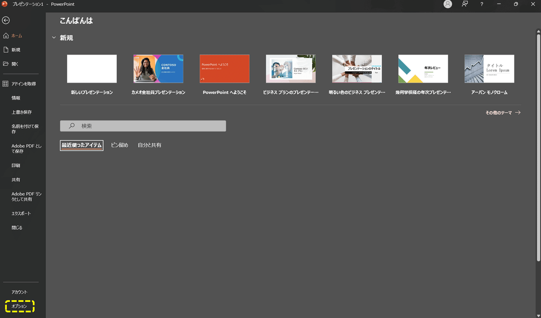Click the minimize window button
Screen dimensions: 541x318
coord(499,4)
